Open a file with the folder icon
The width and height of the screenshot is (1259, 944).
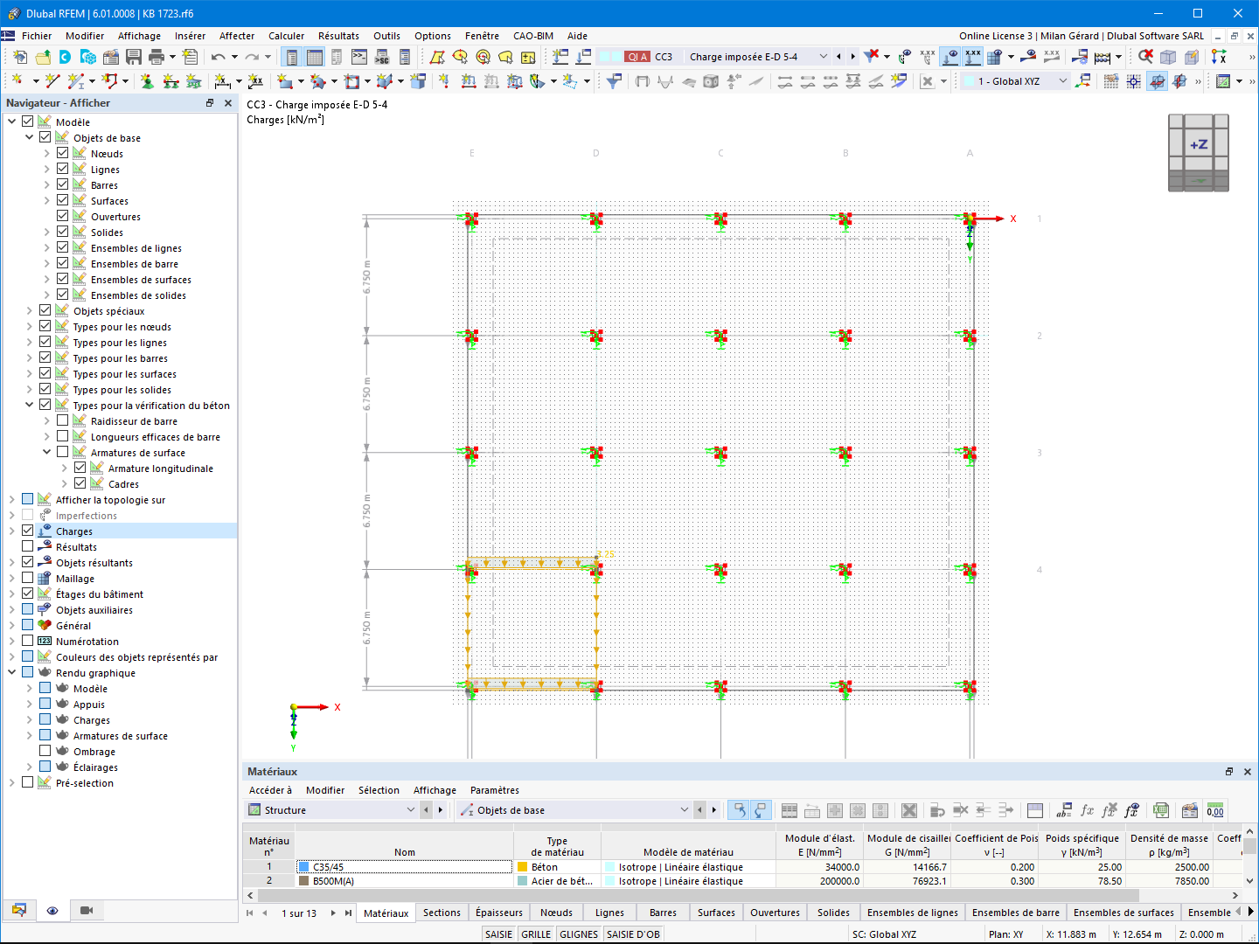[x=43, y=57]
